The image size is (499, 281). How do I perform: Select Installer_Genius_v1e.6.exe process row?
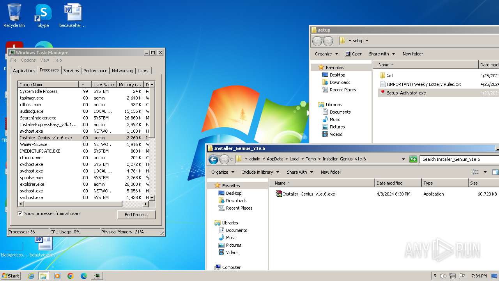pyautogui.click(x=83, y=138)
